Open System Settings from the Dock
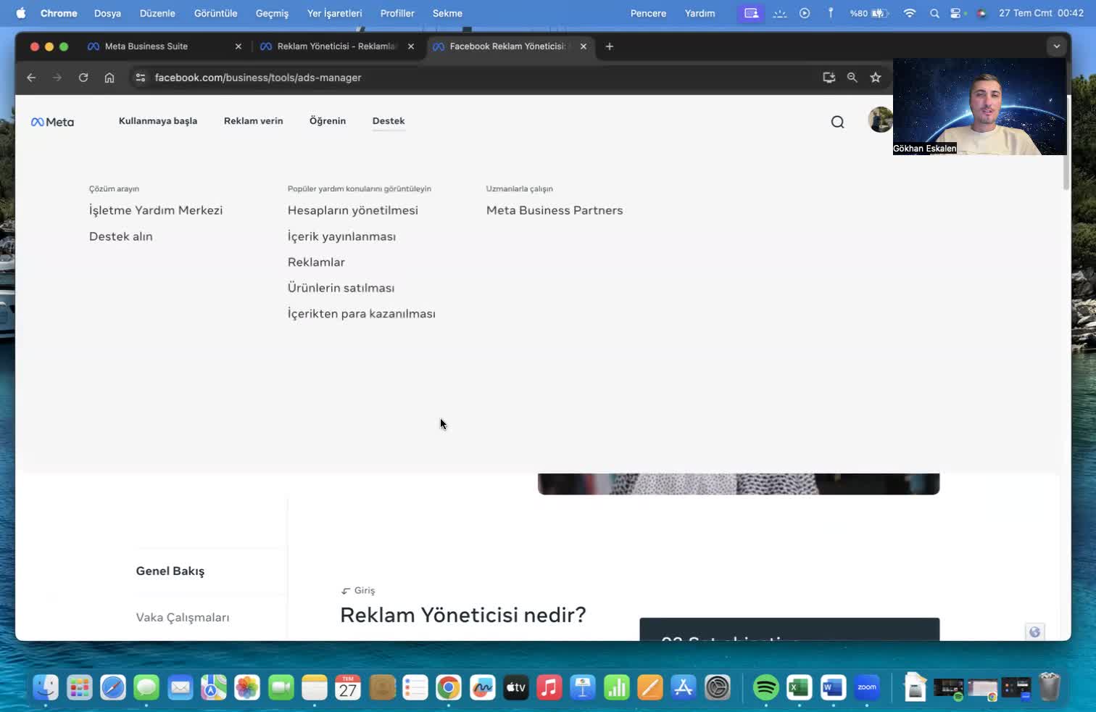The width and height of the screenshot is (1096, 712). pyautogui.click(x=718, y=687)
